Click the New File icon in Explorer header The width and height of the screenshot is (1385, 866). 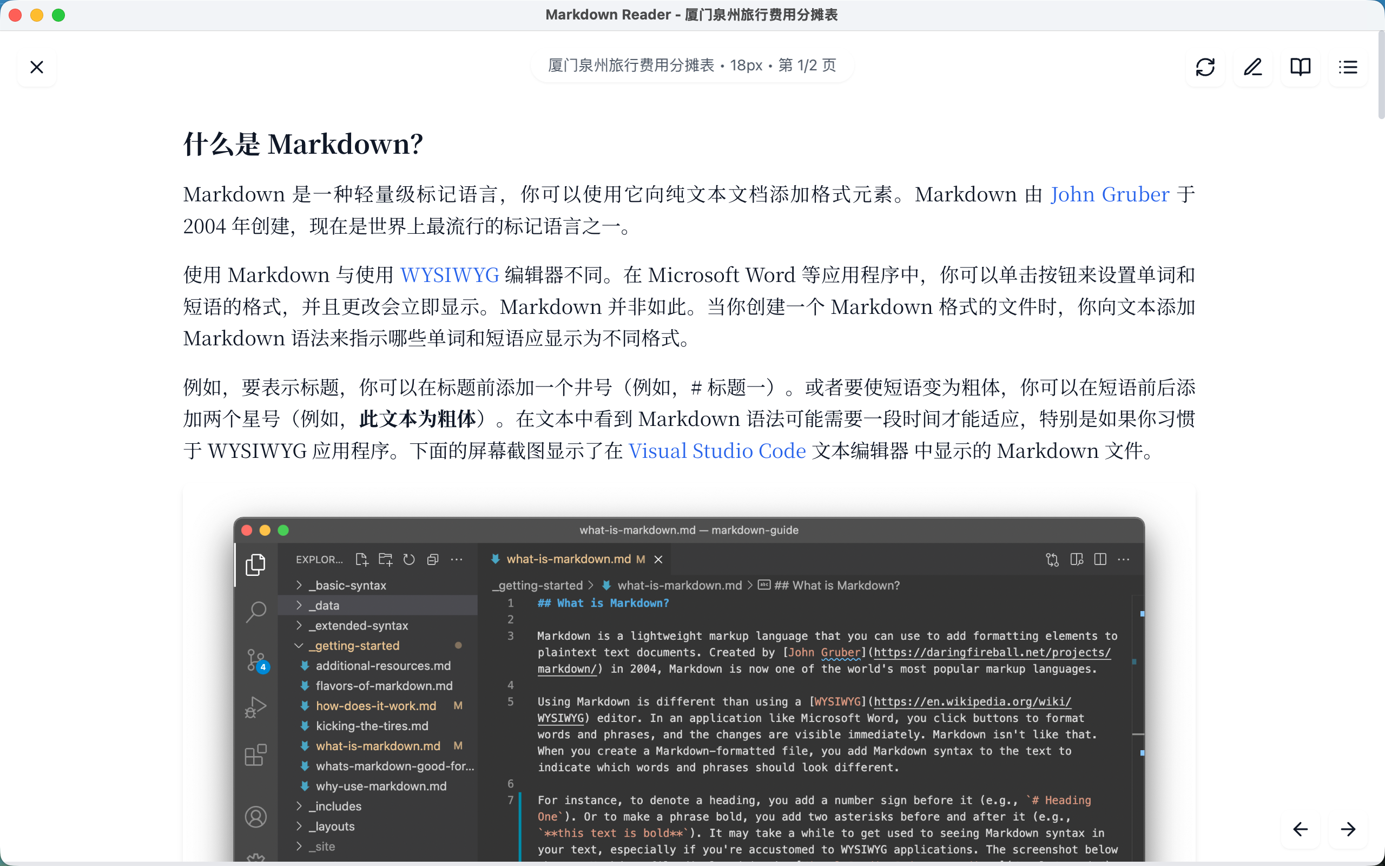tap(362, 559)
